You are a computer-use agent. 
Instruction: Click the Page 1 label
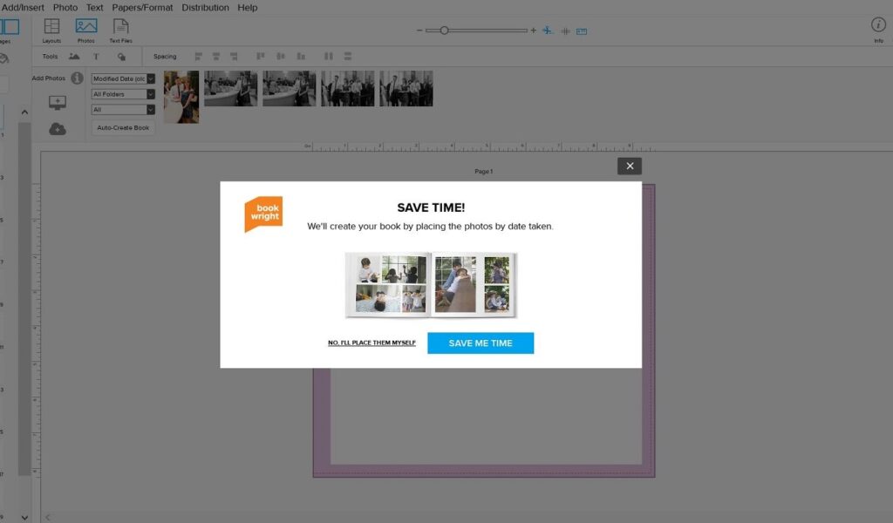[483, 172]
